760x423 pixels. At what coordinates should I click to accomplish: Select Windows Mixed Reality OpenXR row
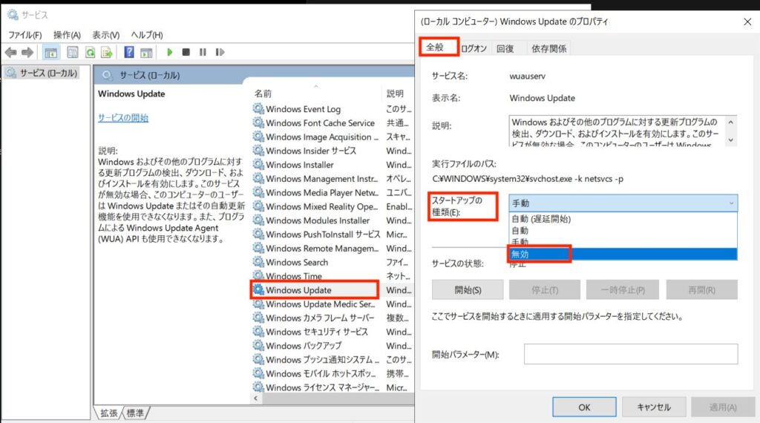332,206
